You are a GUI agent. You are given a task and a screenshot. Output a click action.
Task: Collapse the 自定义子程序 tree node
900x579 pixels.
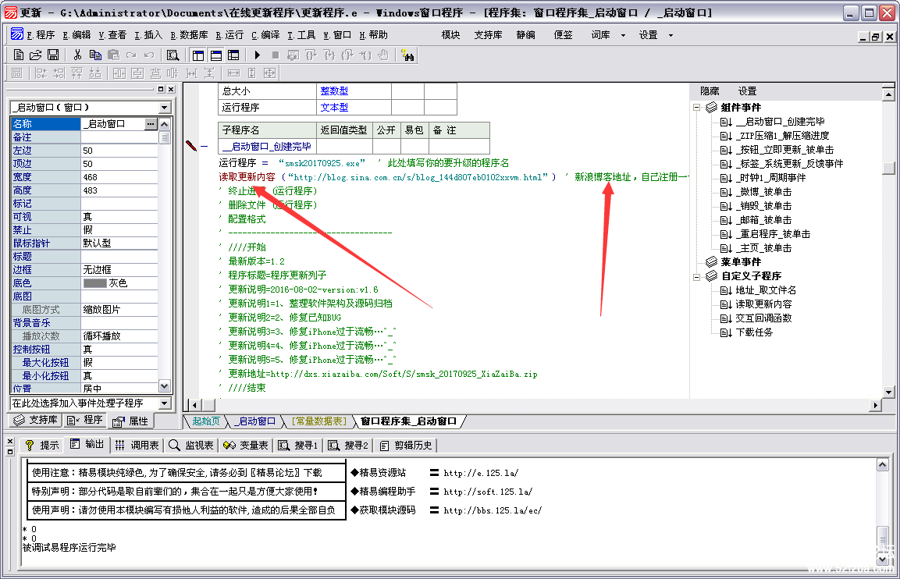click(x=696, y=276)
